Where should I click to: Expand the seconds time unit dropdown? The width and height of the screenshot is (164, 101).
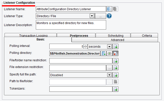pos(109,46)
